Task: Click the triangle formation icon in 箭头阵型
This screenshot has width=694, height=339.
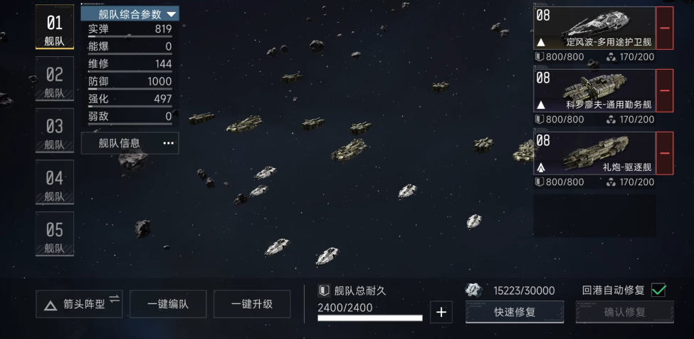Action: click(x=51, y=305)
